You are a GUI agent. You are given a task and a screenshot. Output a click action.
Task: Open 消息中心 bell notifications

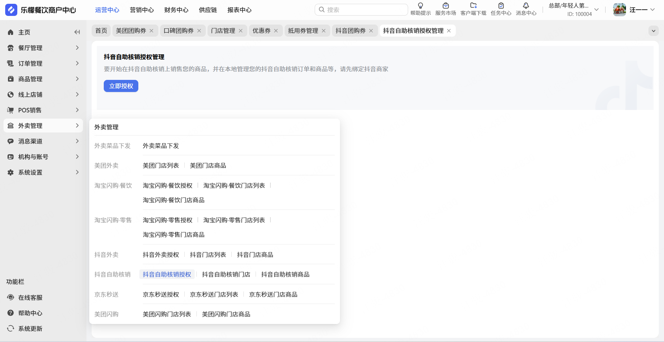pyautogui.click(x=526, y=6)
